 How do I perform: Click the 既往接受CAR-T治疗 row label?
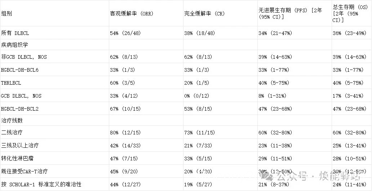[x=25, y=171]
